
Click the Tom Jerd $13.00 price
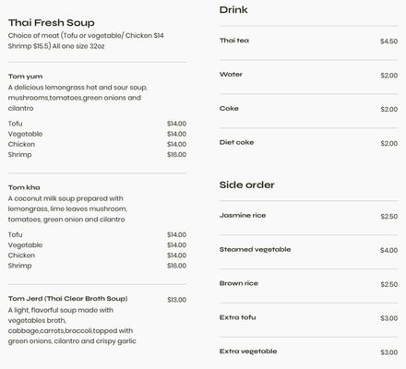[177, 300]
